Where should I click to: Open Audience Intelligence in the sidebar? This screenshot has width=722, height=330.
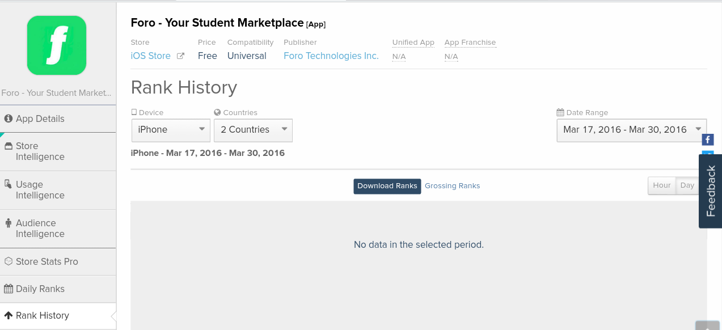click(40, 229)
